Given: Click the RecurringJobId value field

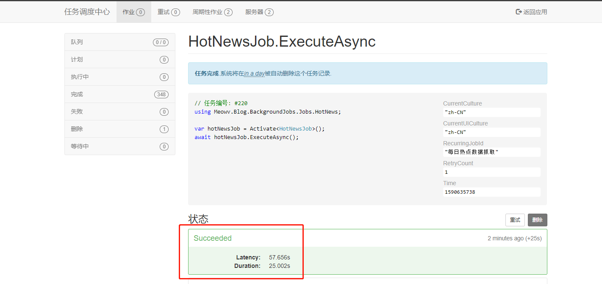Looking at the screenshot, I should (491, 152).
